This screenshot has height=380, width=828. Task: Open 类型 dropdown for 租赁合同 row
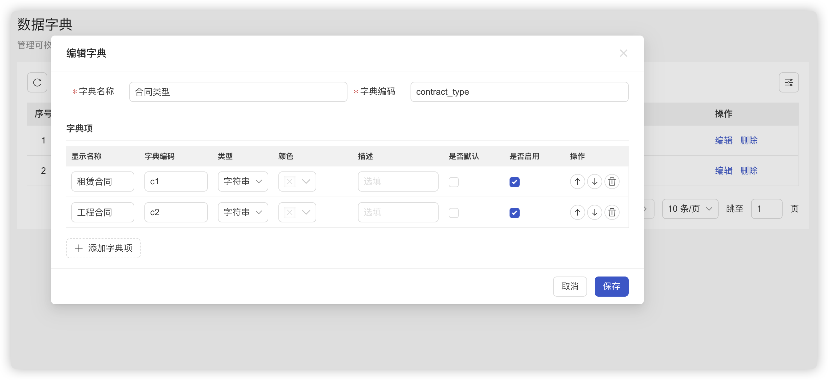[243, 182]
